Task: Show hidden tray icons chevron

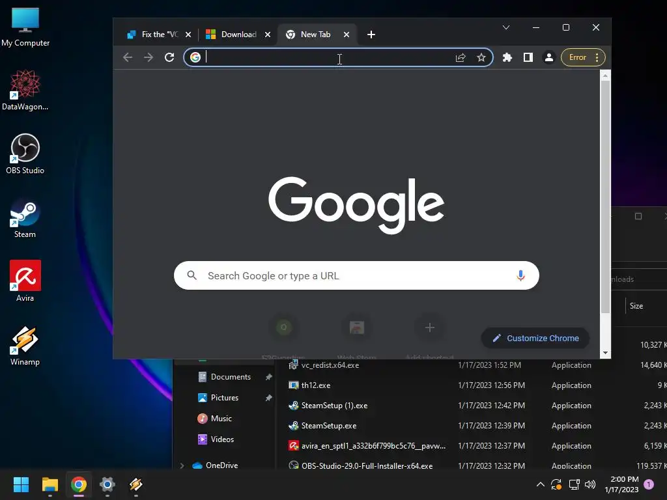Action: pyautogui.click(x=540, y=484)
